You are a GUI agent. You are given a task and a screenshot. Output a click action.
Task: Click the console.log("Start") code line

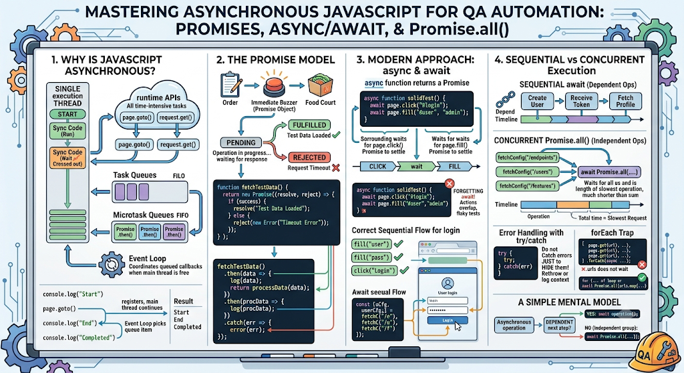pos(73,294)
